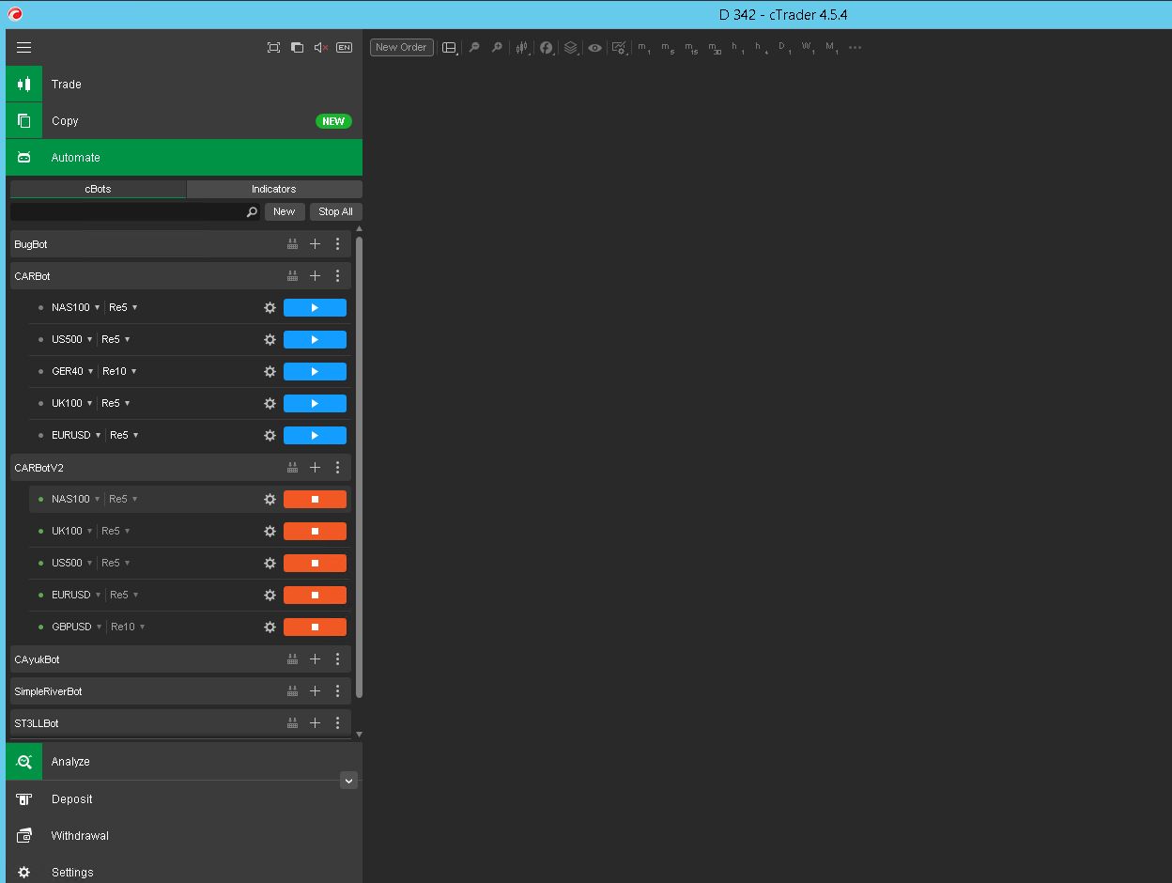Screen dimensions: 1172x883
Task: Open the indicators f menu
Action: point(547,47)
